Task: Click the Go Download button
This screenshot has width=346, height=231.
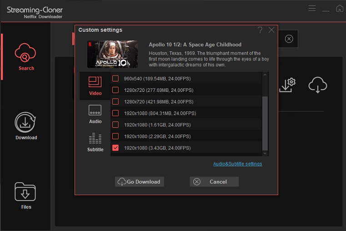Action: (x=140, y=181)
